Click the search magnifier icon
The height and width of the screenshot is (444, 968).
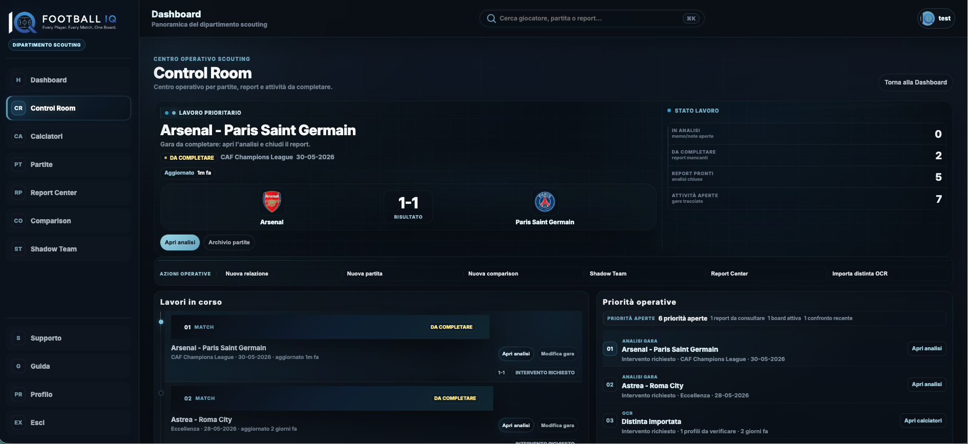491,18
